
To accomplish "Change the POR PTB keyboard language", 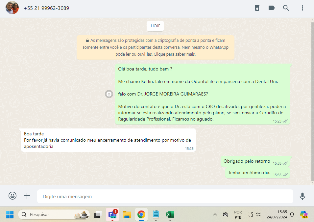I will pyautogui.click(x=238, y=214).
